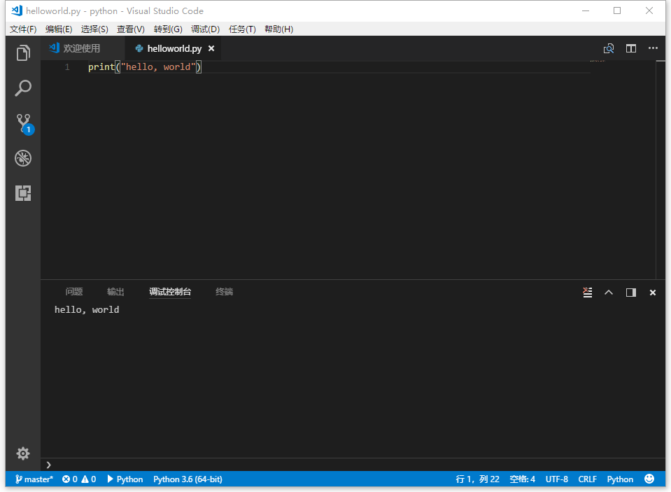This screenshot has width=671, height=492.
Task: Open the 文件(F) menu
Action: [x=23, y=29]
